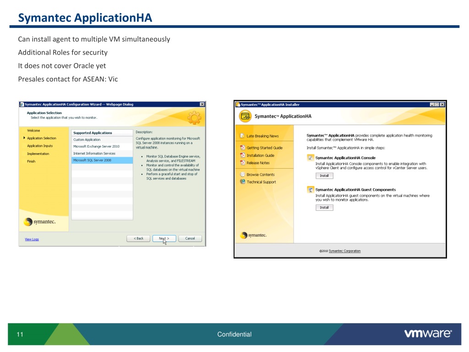The image size is (469, 352).
Task: Close the Configuration Wizard dialog
Action: pos(202,104)
